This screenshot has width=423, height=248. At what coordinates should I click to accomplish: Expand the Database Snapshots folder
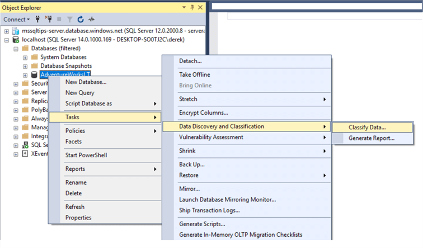tap(25, 66)
